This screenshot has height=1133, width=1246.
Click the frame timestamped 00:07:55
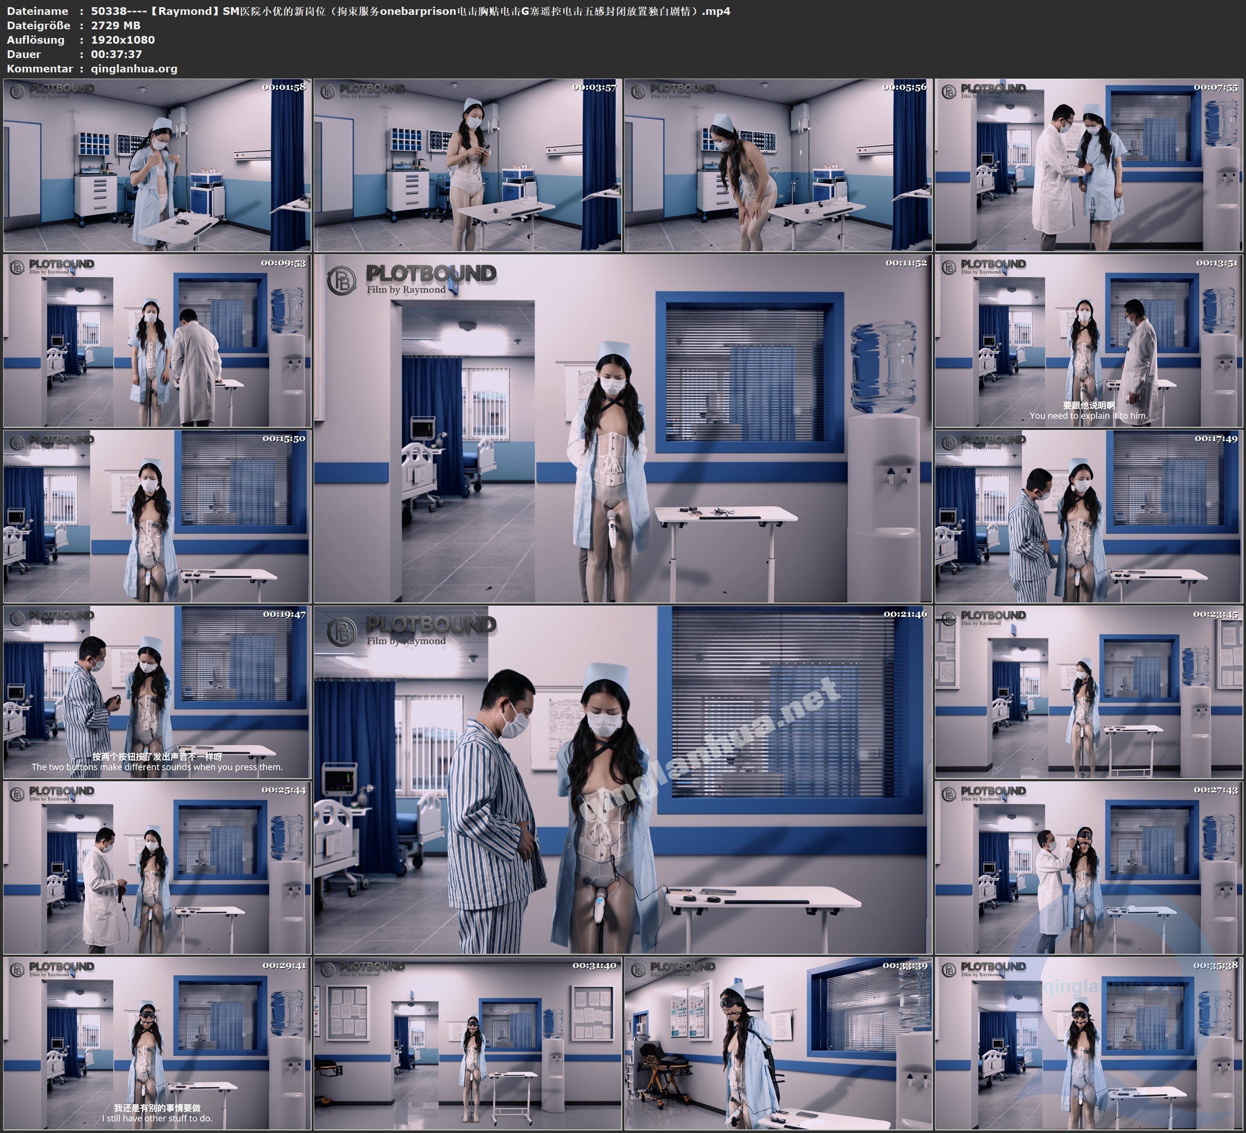1089,164
